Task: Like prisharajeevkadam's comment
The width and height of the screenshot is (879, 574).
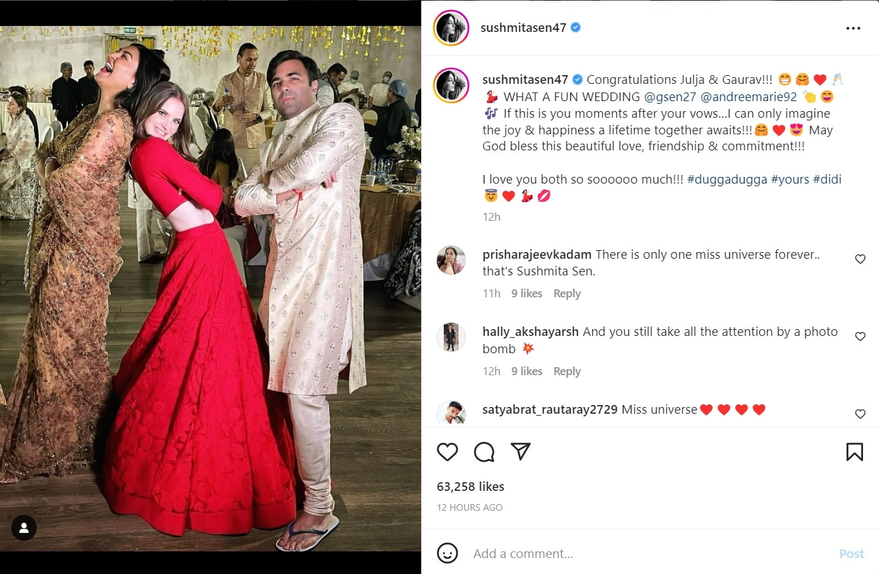Action: pyautogui.click(x=860, y=259)
